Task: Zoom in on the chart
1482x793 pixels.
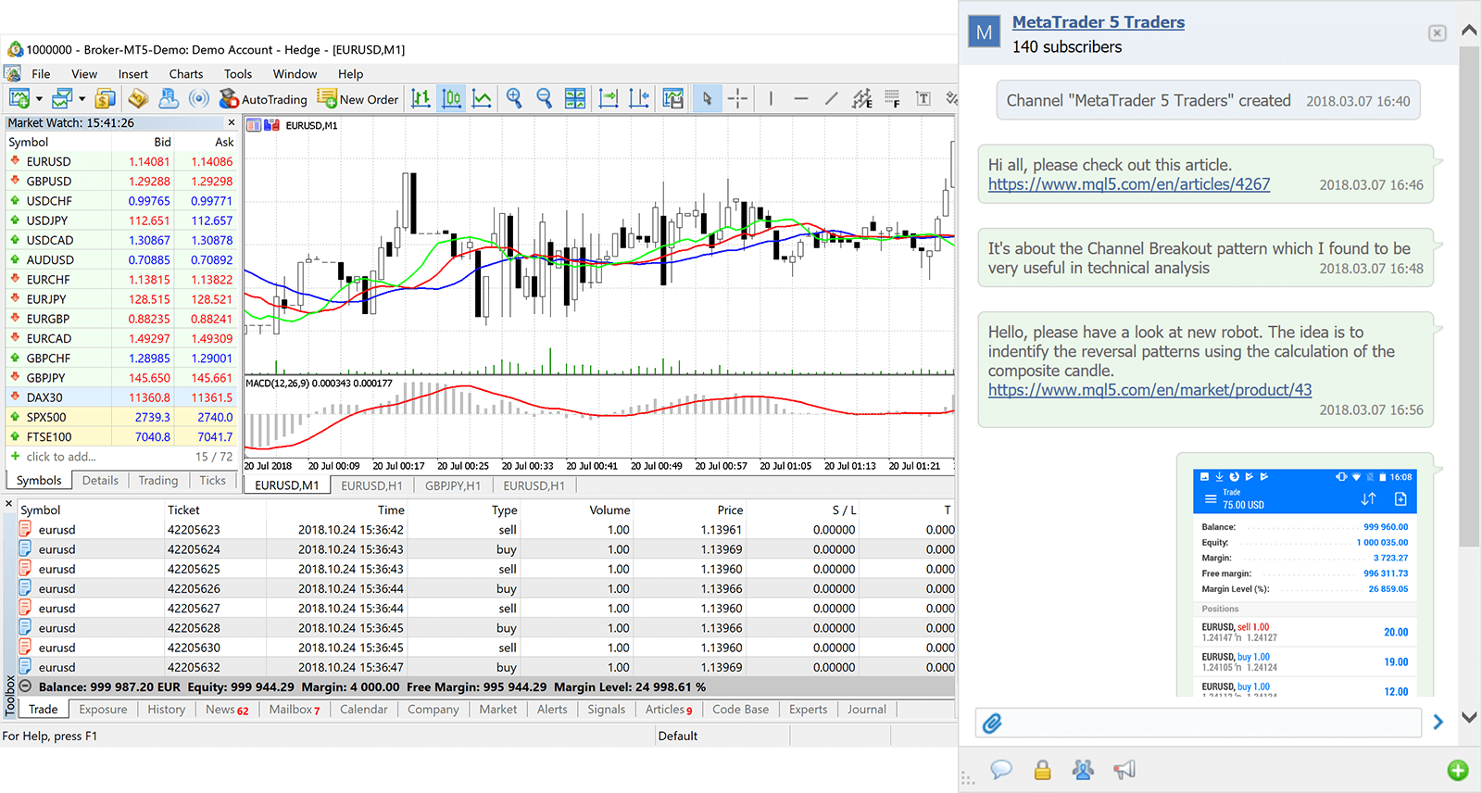Action: [x=514, y=98]
